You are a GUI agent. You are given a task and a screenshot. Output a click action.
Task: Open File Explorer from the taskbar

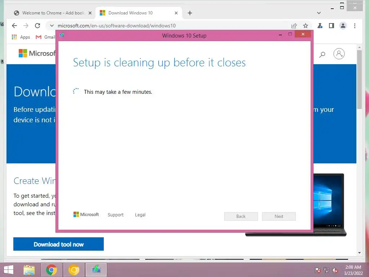tap(29, 270)
